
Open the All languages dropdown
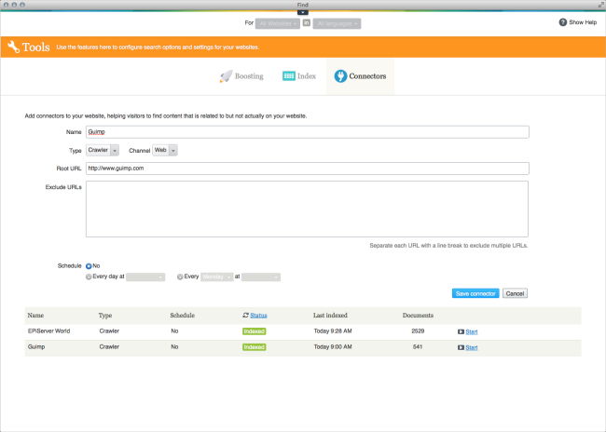click(337, 22)
